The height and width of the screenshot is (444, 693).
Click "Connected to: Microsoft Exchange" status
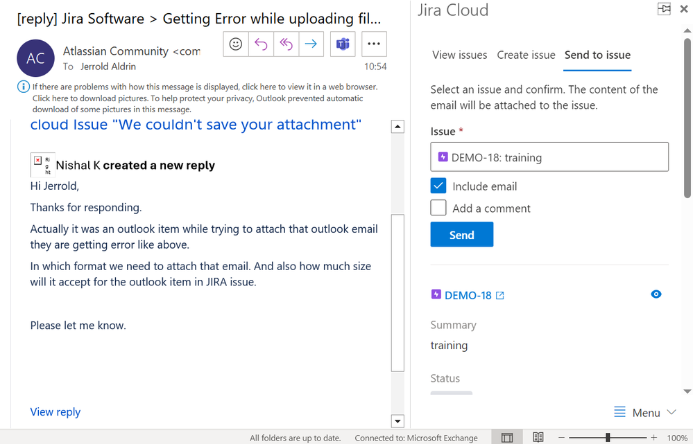[416, 438]
